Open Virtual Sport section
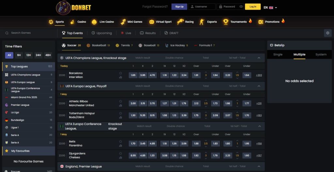The width and height of the screenshot is (334, 172). coord(160,22)
